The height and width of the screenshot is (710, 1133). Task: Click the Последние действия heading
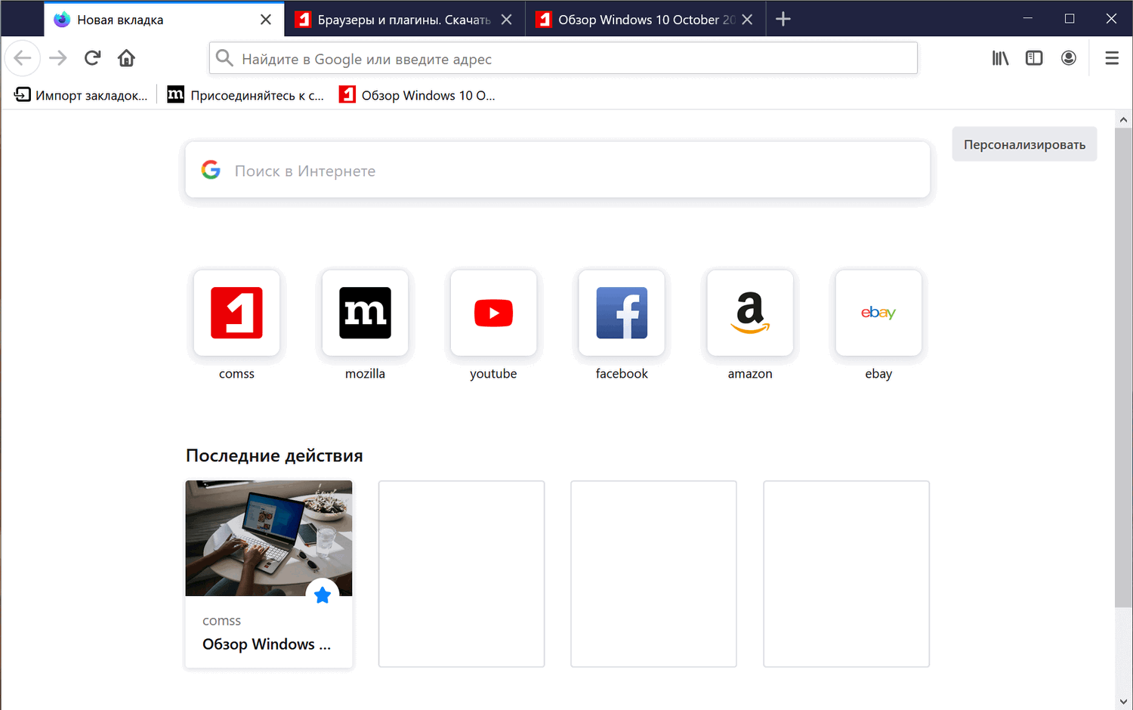[274, 455]
